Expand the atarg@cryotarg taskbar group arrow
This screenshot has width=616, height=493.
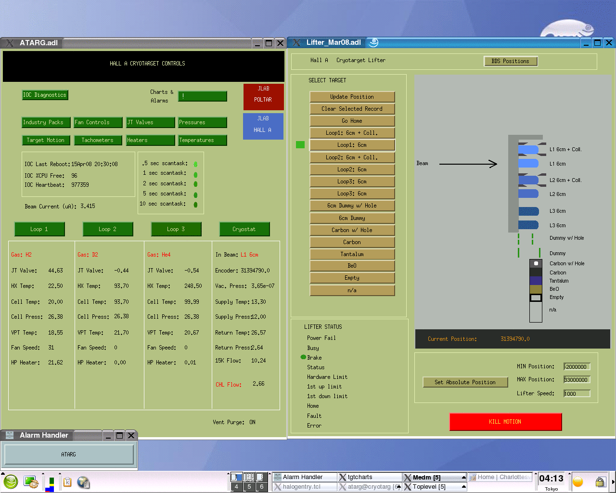[398, 487]
